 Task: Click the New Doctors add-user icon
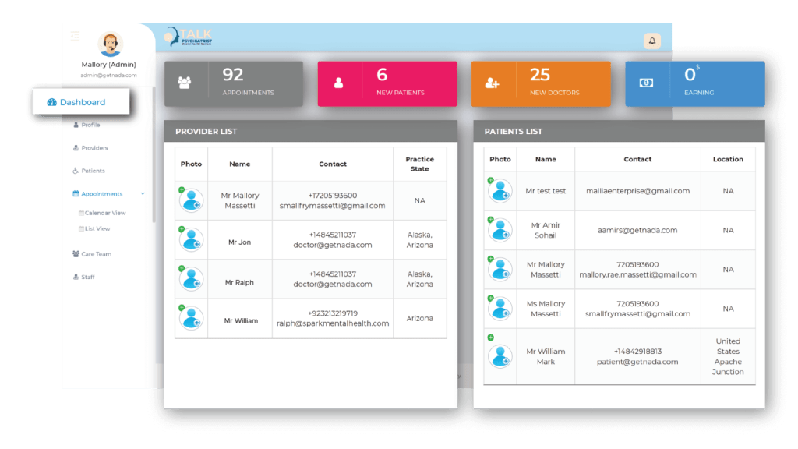tap(492, 83)
